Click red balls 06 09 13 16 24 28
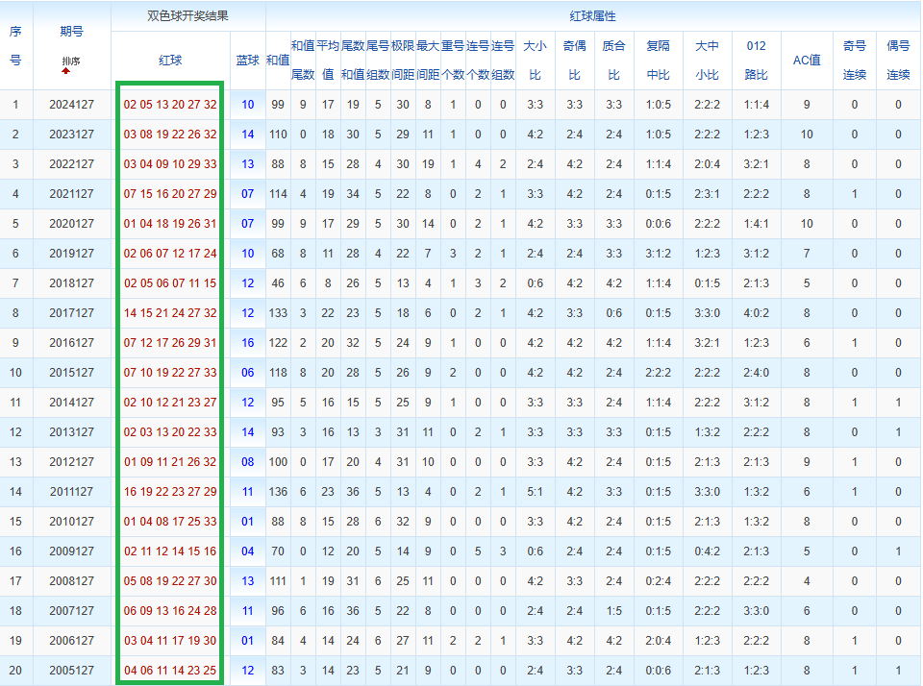 click(170, 611)
